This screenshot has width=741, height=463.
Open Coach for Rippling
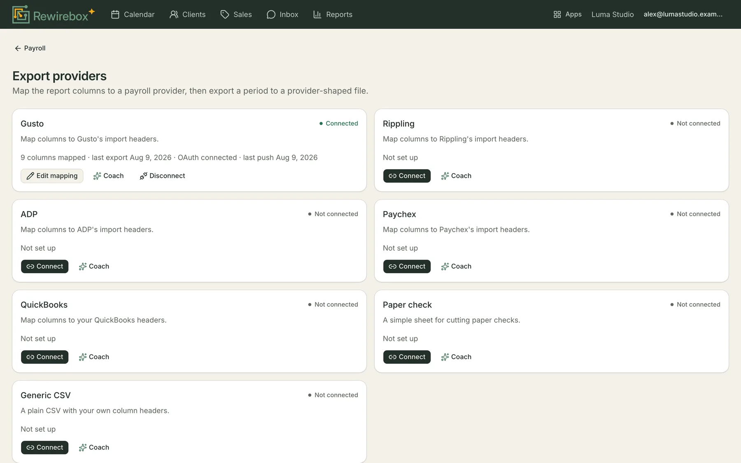[x=456, y=176]
